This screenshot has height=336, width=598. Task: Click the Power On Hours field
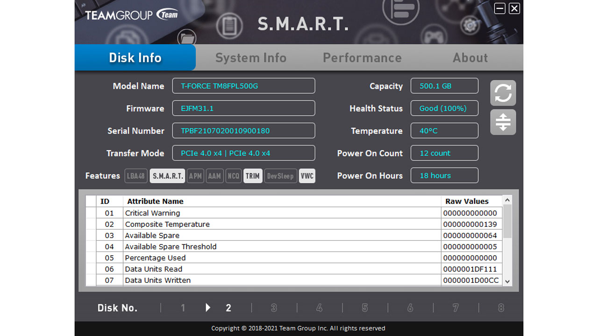pyautogui.click(x=444, y=175)
